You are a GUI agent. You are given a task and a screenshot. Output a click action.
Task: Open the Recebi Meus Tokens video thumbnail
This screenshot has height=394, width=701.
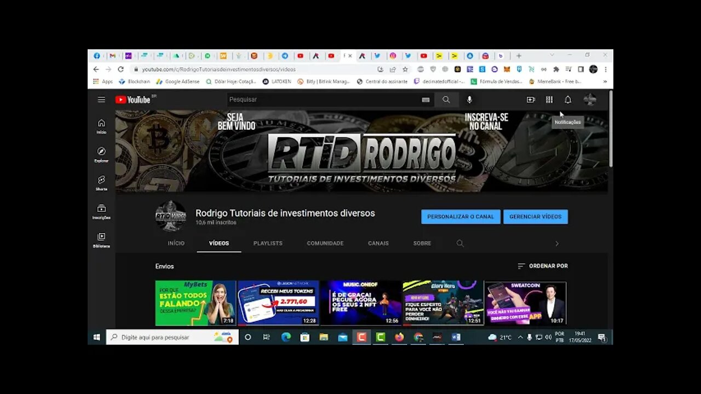(x=278, y=303)
